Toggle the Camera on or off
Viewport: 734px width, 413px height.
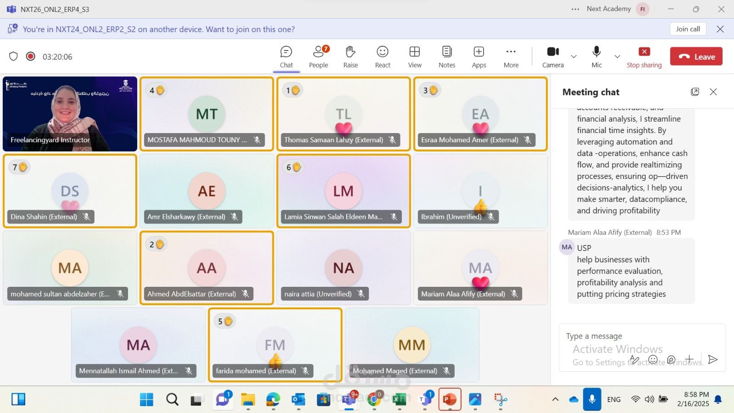click(x=553, y=57)
